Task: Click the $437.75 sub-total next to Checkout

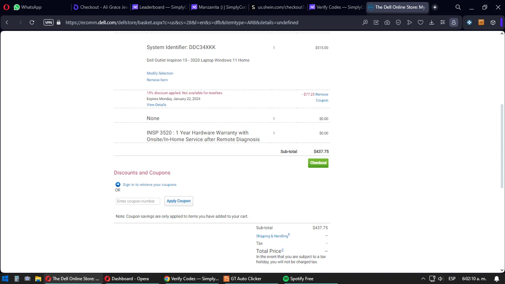Action: [x=321, y=152]
